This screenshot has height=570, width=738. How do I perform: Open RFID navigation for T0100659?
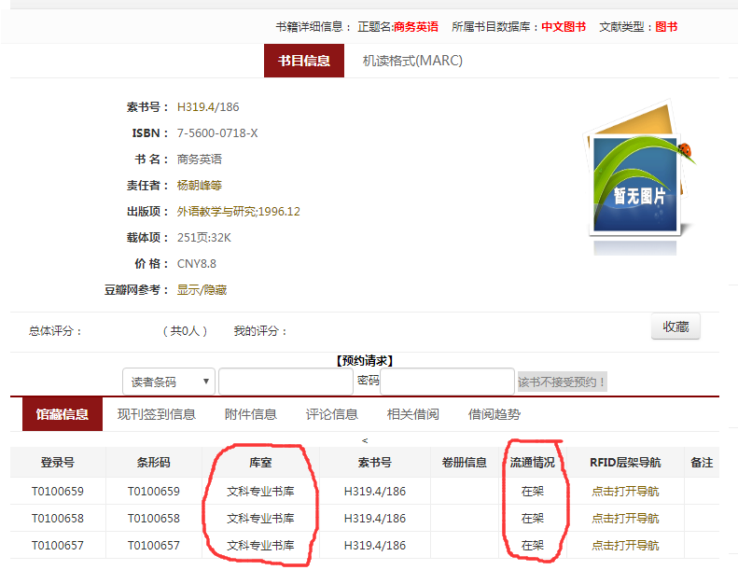(625, 492)
